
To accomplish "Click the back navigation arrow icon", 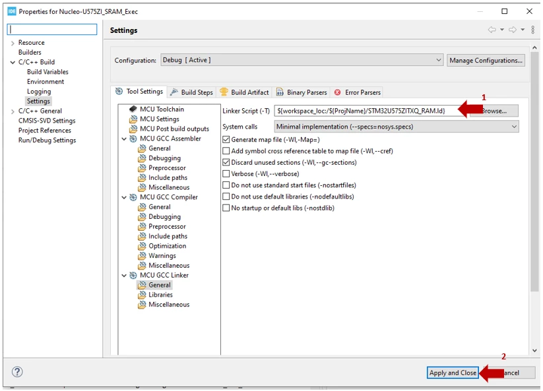I will pyautogui.click(x=492, y=30).
